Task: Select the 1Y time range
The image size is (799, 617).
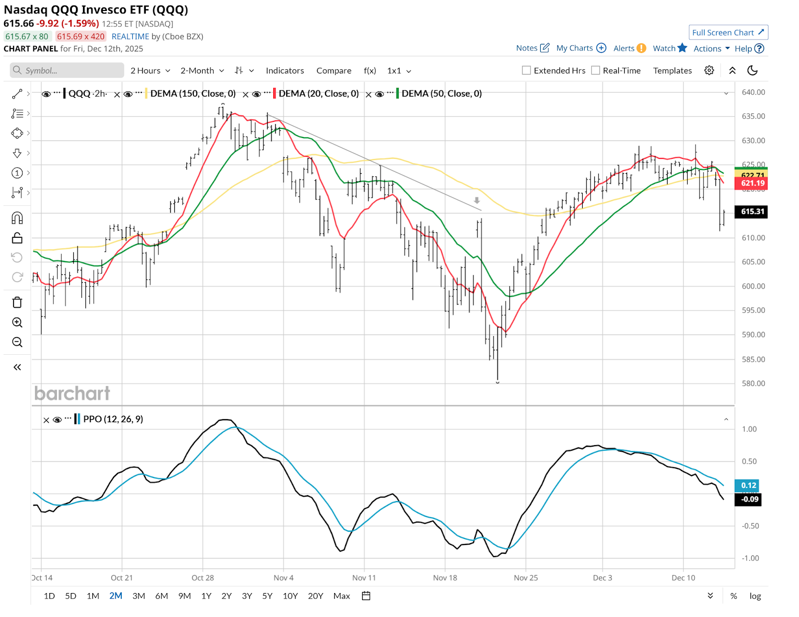Action: [206, 596]
